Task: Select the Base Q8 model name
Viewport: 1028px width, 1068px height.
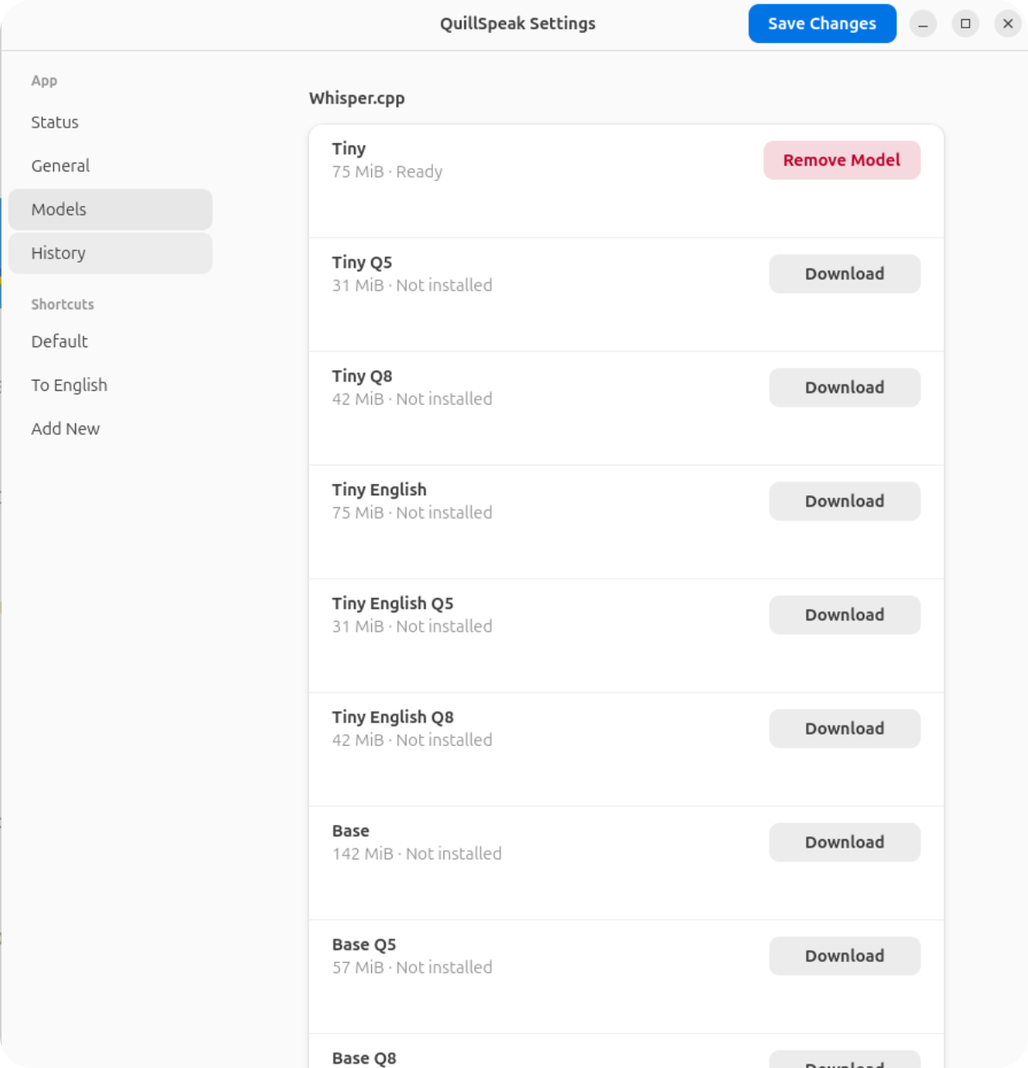Action: tap(364, 1058)
